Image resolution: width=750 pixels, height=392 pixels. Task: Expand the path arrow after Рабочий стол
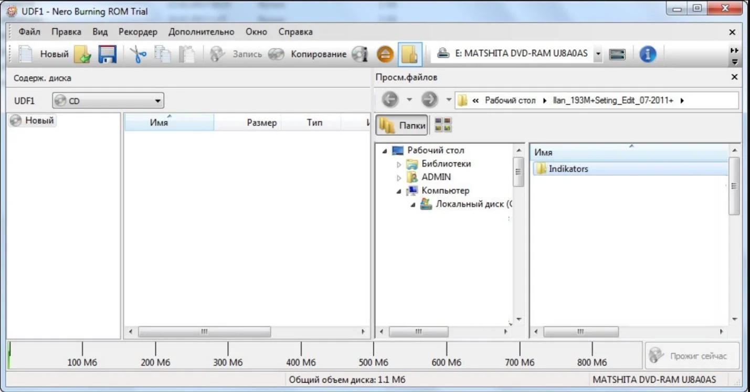pos(544,100)
